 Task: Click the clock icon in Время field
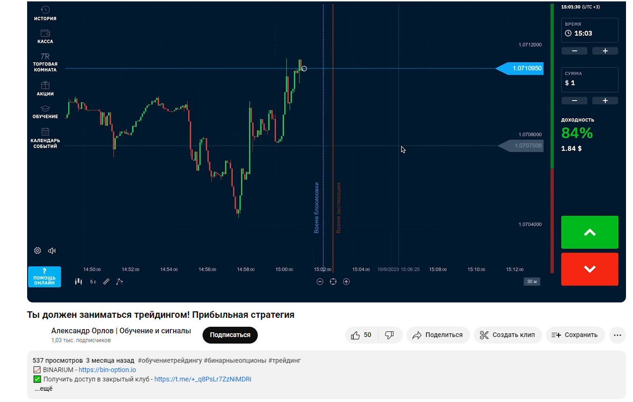[568, 33]
